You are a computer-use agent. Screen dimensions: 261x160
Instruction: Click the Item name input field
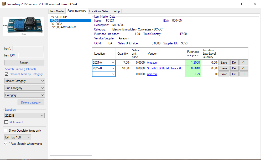28,49
